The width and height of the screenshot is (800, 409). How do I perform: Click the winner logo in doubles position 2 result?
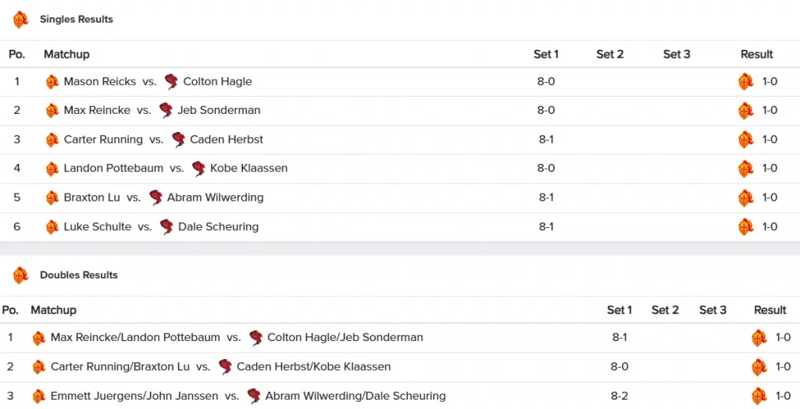tap(759, 367)
